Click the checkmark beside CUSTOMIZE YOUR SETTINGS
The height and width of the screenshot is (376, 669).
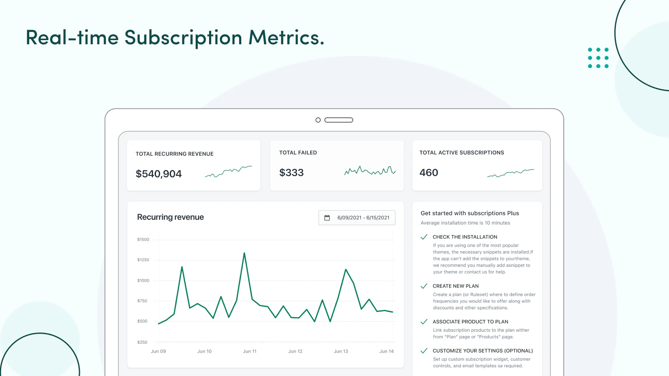pyautogui.click(x=424, y=351)
